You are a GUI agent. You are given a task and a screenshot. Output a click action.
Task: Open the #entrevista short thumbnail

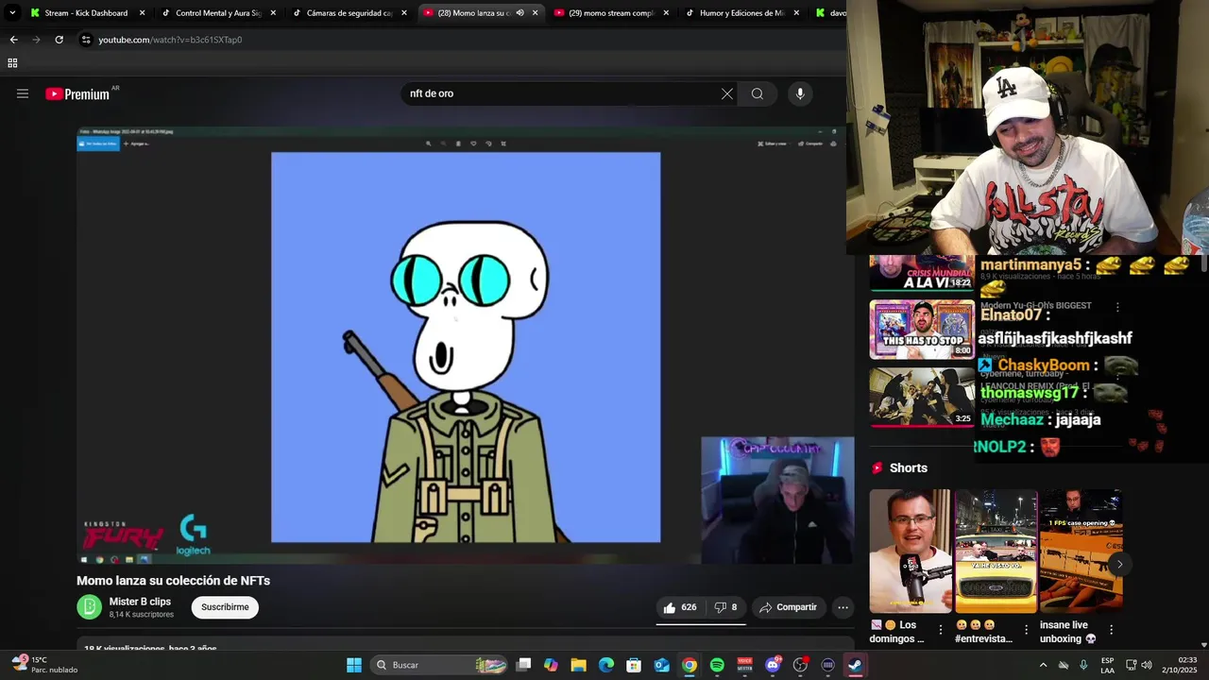pyautogui.click(x=996, y=551)
